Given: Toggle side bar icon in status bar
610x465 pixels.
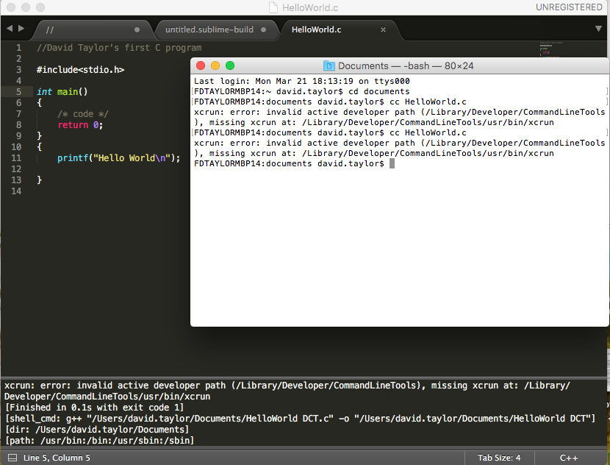Looking at the screenshot, I should (12, 458).
